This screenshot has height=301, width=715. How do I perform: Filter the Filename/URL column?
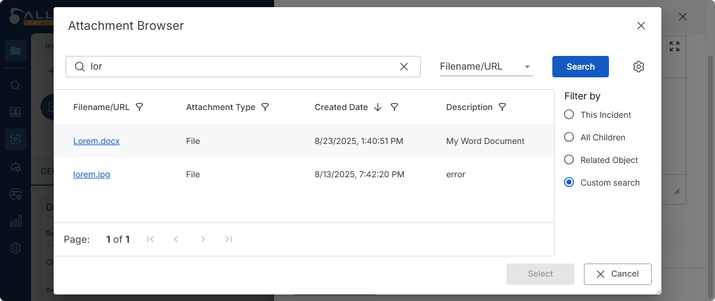click(x=139, y=107)
